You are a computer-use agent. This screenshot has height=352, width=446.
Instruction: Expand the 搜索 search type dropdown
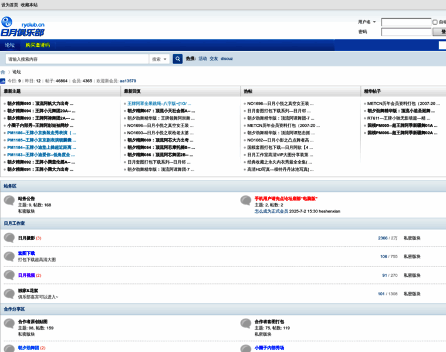pyautogui.click(x=159, y=59)
